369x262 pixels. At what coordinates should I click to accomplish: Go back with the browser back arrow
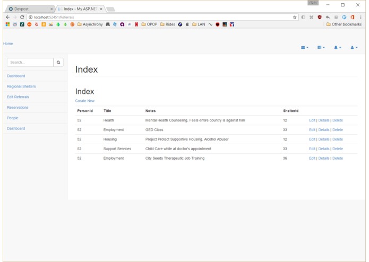click(8, 17)
